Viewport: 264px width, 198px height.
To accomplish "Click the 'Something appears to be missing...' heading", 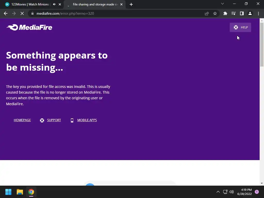I will tap(57, 61).
